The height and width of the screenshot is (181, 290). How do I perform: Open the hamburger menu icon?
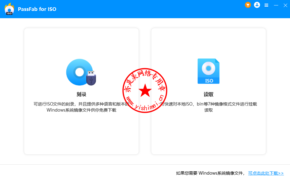pos(266,5)
